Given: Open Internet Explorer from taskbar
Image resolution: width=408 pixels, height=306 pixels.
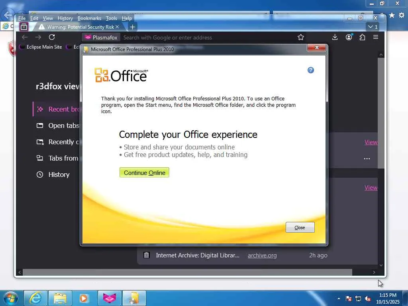Looking at the screenshot, I should tap(35, 298).
